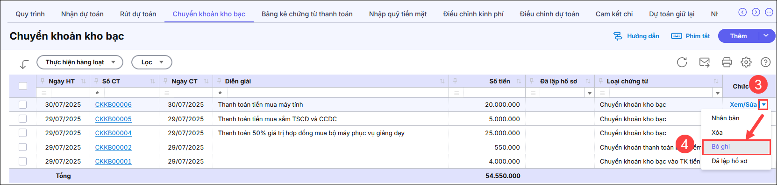
Task: Tick the checkbox for row CKKB00006
Action: pyautogui.click(x=23, y=104)
